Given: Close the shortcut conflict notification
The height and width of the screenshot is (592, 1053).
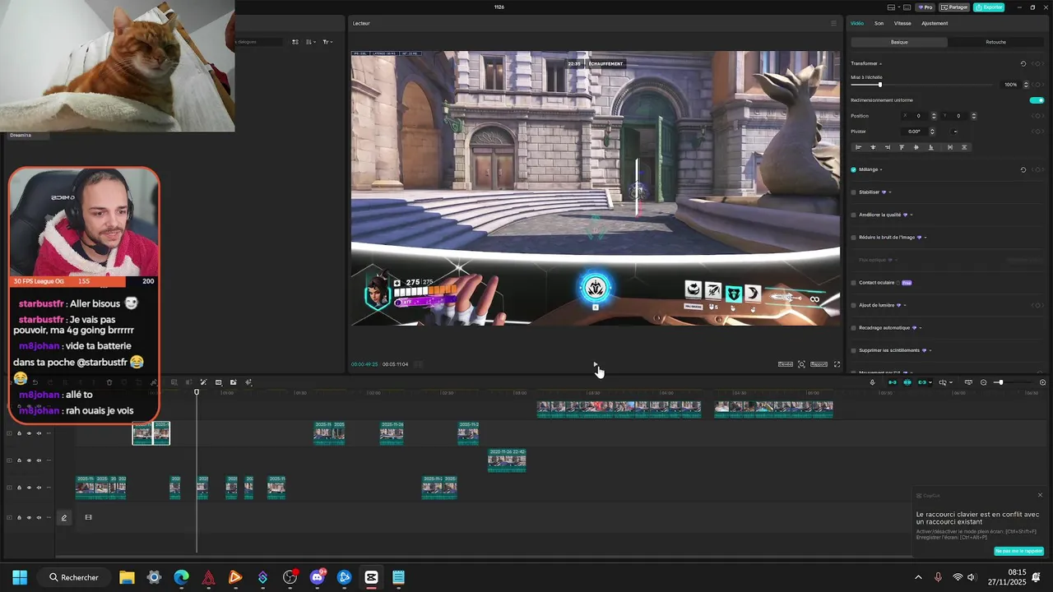Looking at the screenshot, I should 1040,495.
